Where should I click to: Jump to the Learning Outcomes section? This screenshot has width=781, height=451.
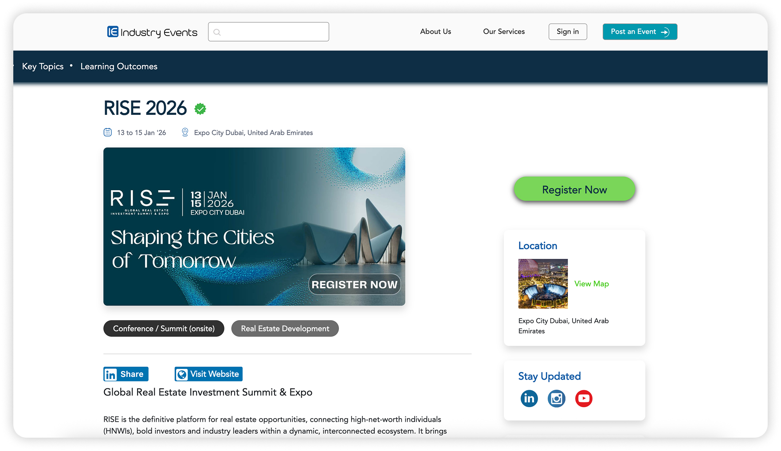coord(119,67)
